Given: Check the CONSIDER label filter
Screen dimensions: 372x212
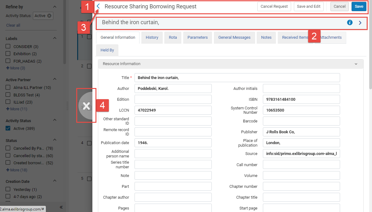Looking at the screenshot, I should pos(8,46).
